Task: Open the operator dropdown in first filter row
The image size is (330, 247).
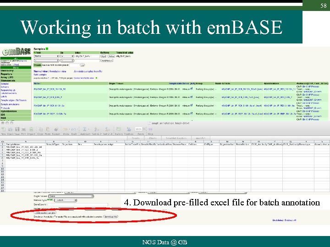Action: point(67,56)
